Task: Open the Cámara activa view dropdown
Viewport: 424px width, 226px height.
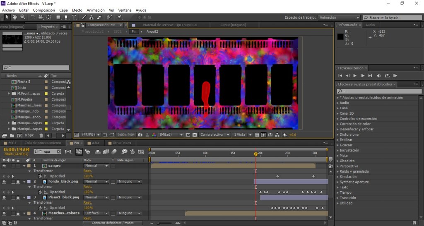Action: point(214,135)
